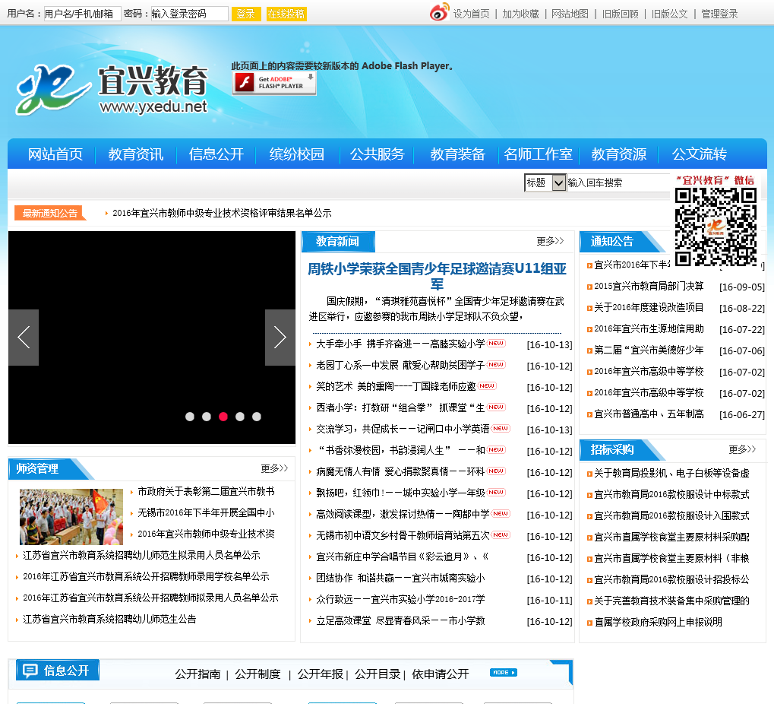774x704 pixels.
Task: Select the fourth slideshow dot
Action: point(240,417)
